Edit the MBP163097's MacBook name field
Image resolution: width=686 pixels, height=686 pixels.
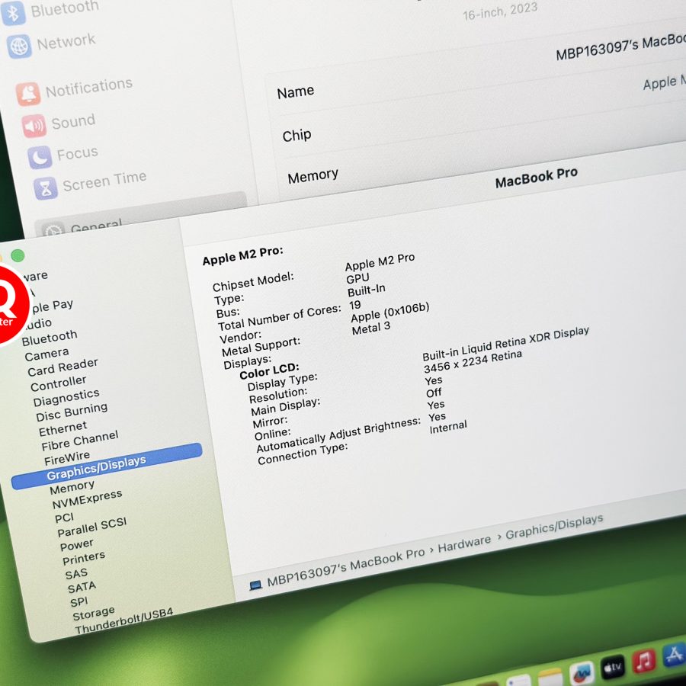620,46
